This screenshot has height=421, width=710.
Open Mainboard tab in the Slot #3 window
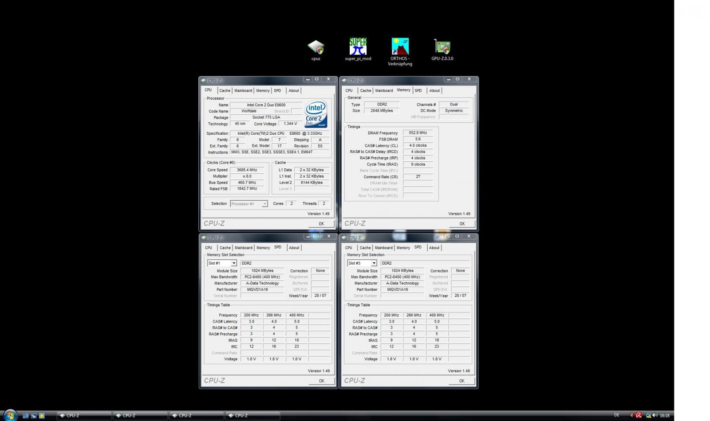[384, 248]
